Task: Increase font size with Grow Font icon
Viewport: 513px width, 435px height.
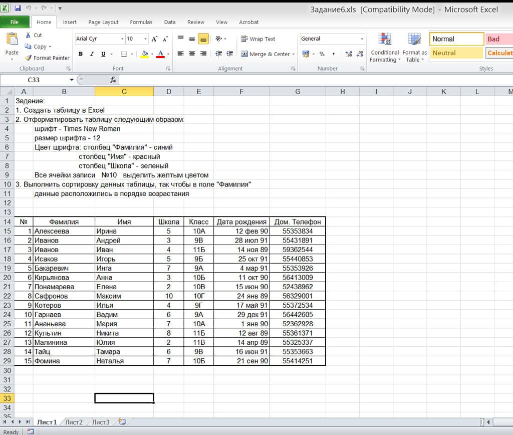Action: click(x=154, y=39)
